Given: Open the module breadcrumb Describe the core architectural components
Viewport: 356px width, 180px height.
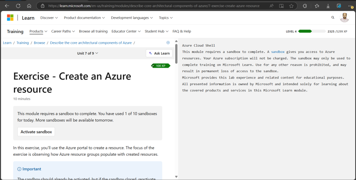Looking at the screenshot, I should tap(91, 43).
